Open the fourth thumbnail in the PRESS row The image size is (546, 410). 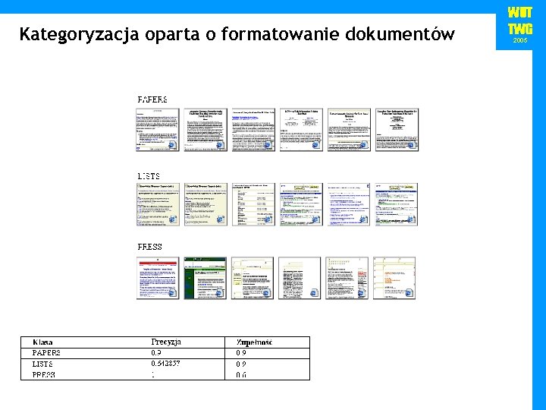[300, 278]
